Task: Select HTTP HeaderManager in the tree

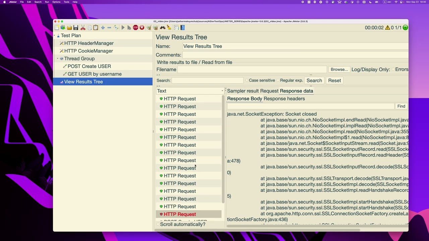Action: coord(89,43)
